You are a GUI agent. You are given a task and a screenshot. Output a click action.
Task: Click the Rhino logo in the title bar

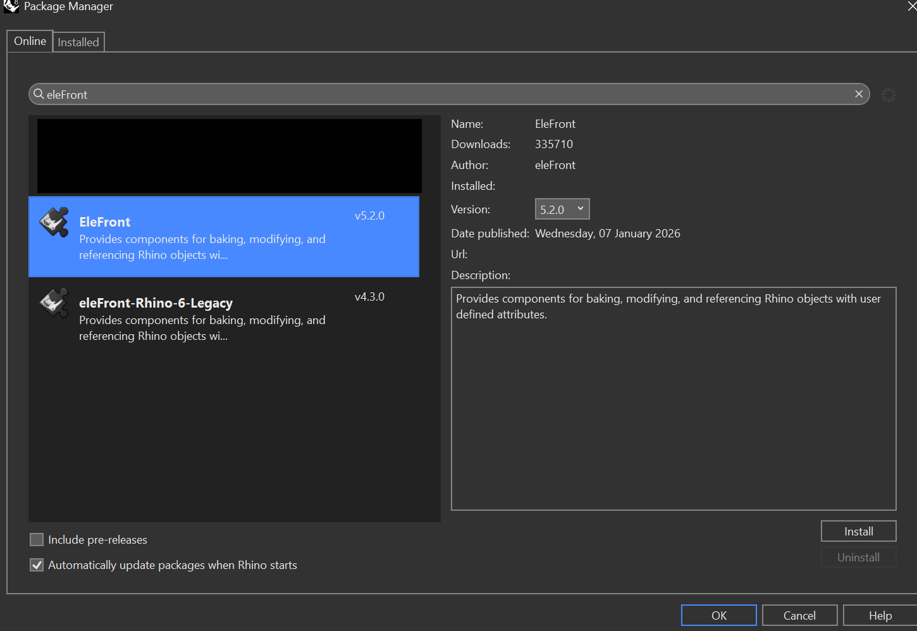[11, 8]
